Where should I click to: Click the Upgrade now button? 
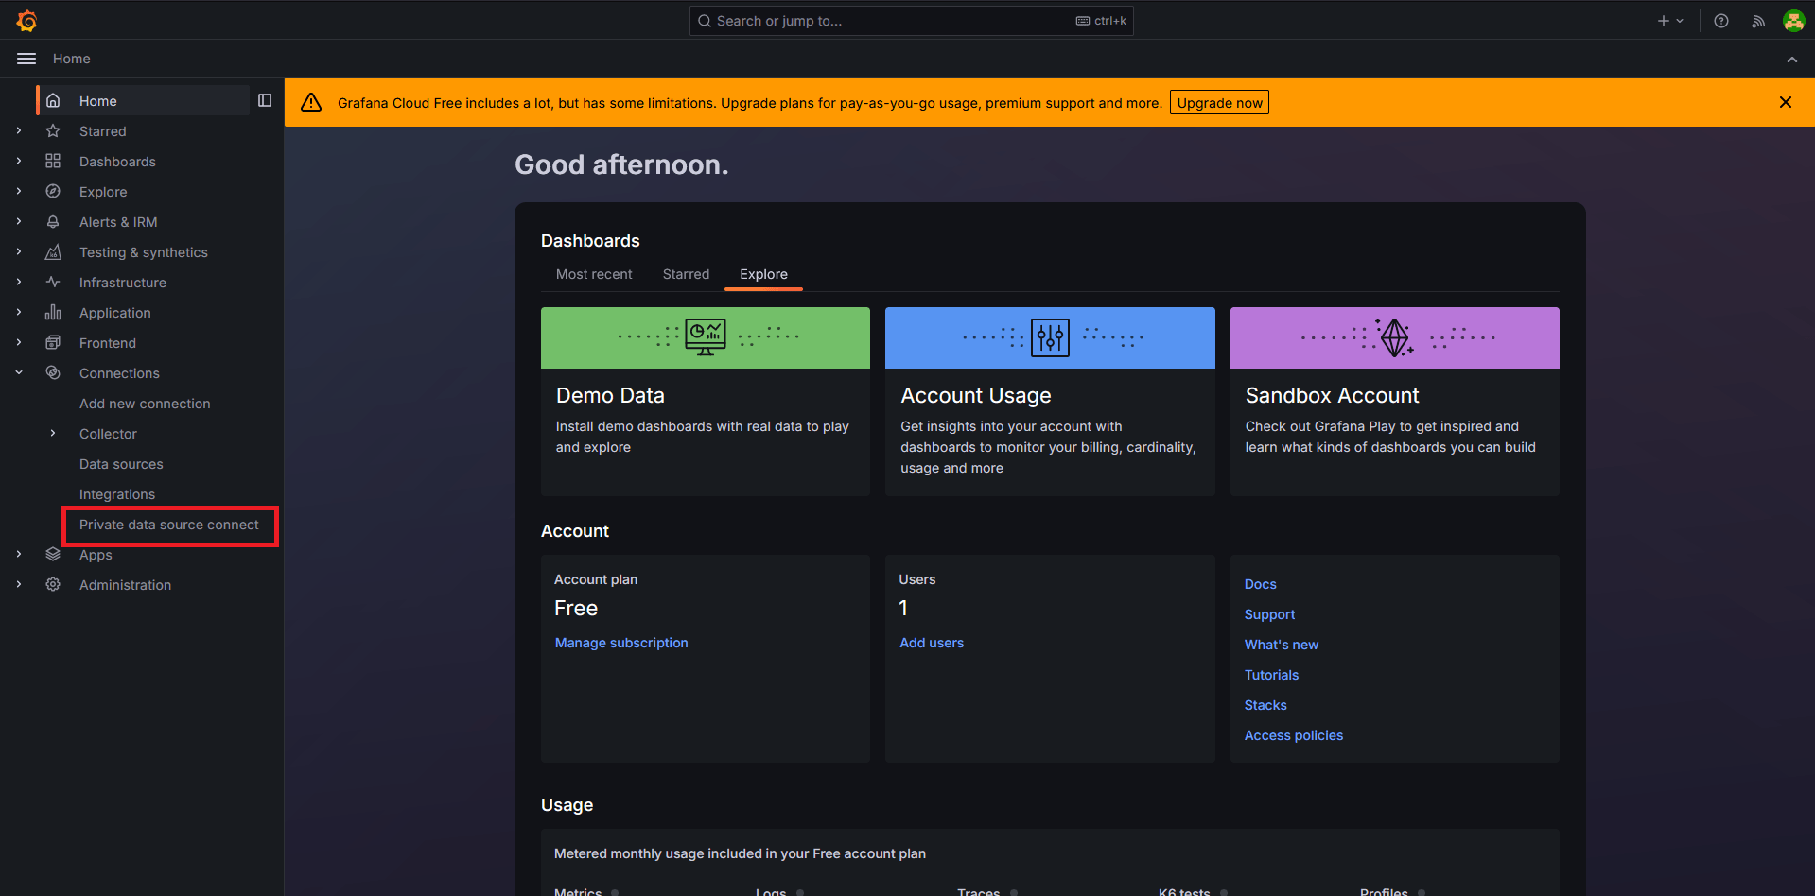[x=1219, y=102]
